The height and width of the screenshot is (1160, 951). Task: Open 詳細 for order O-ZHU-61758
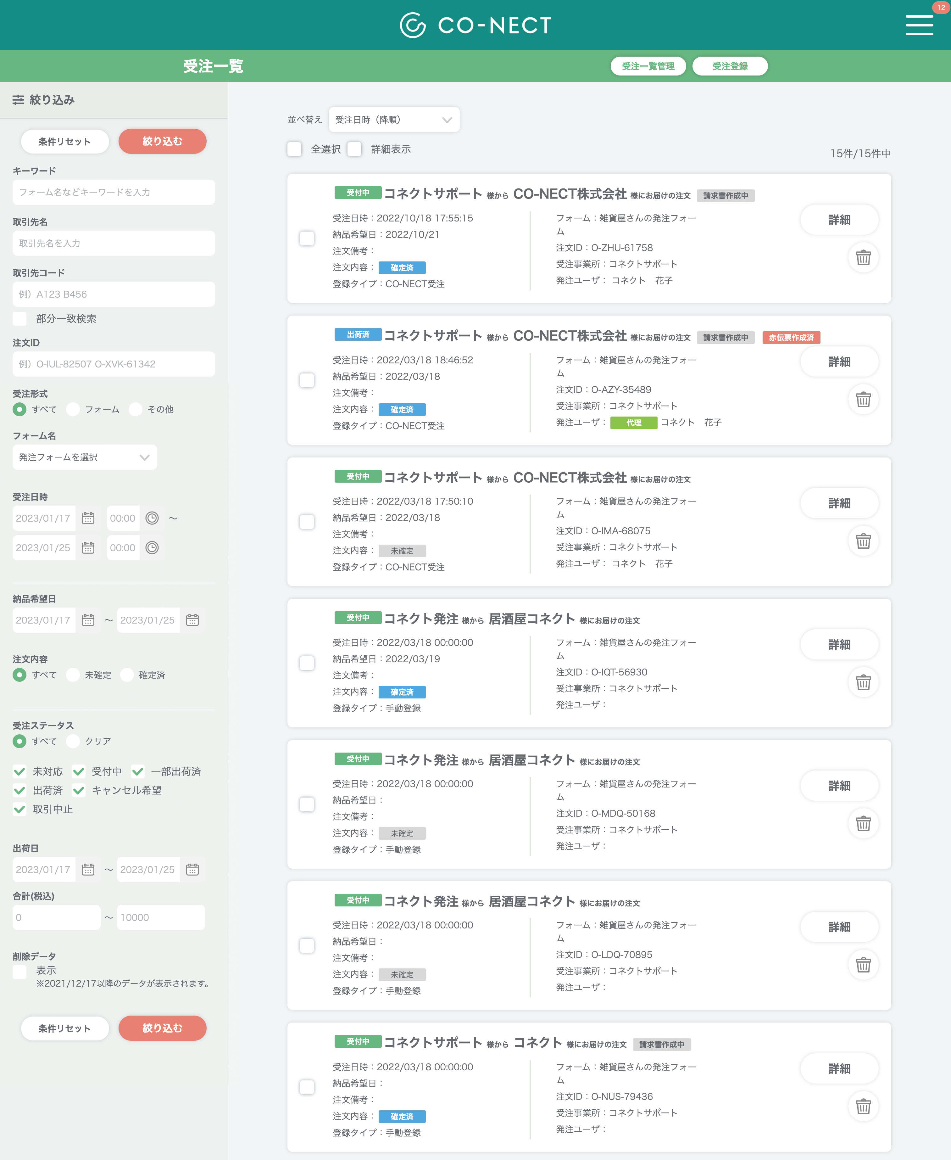839,220
